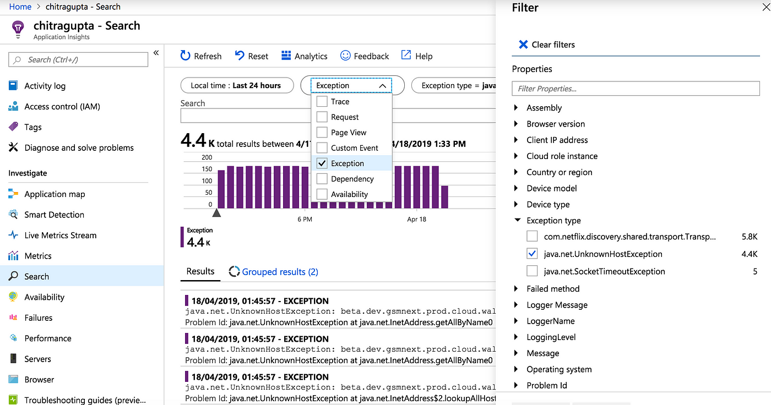Click the Filter Properties input field

pos(636,89)
